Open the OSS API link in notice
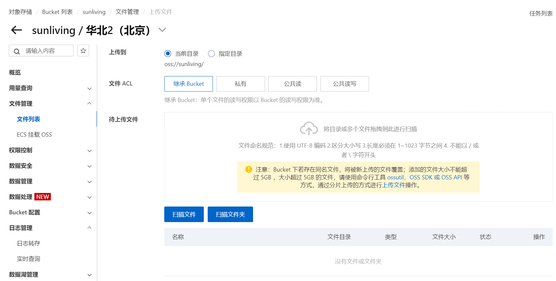Viewport: 556px width, 281px height. coord(452,177)
